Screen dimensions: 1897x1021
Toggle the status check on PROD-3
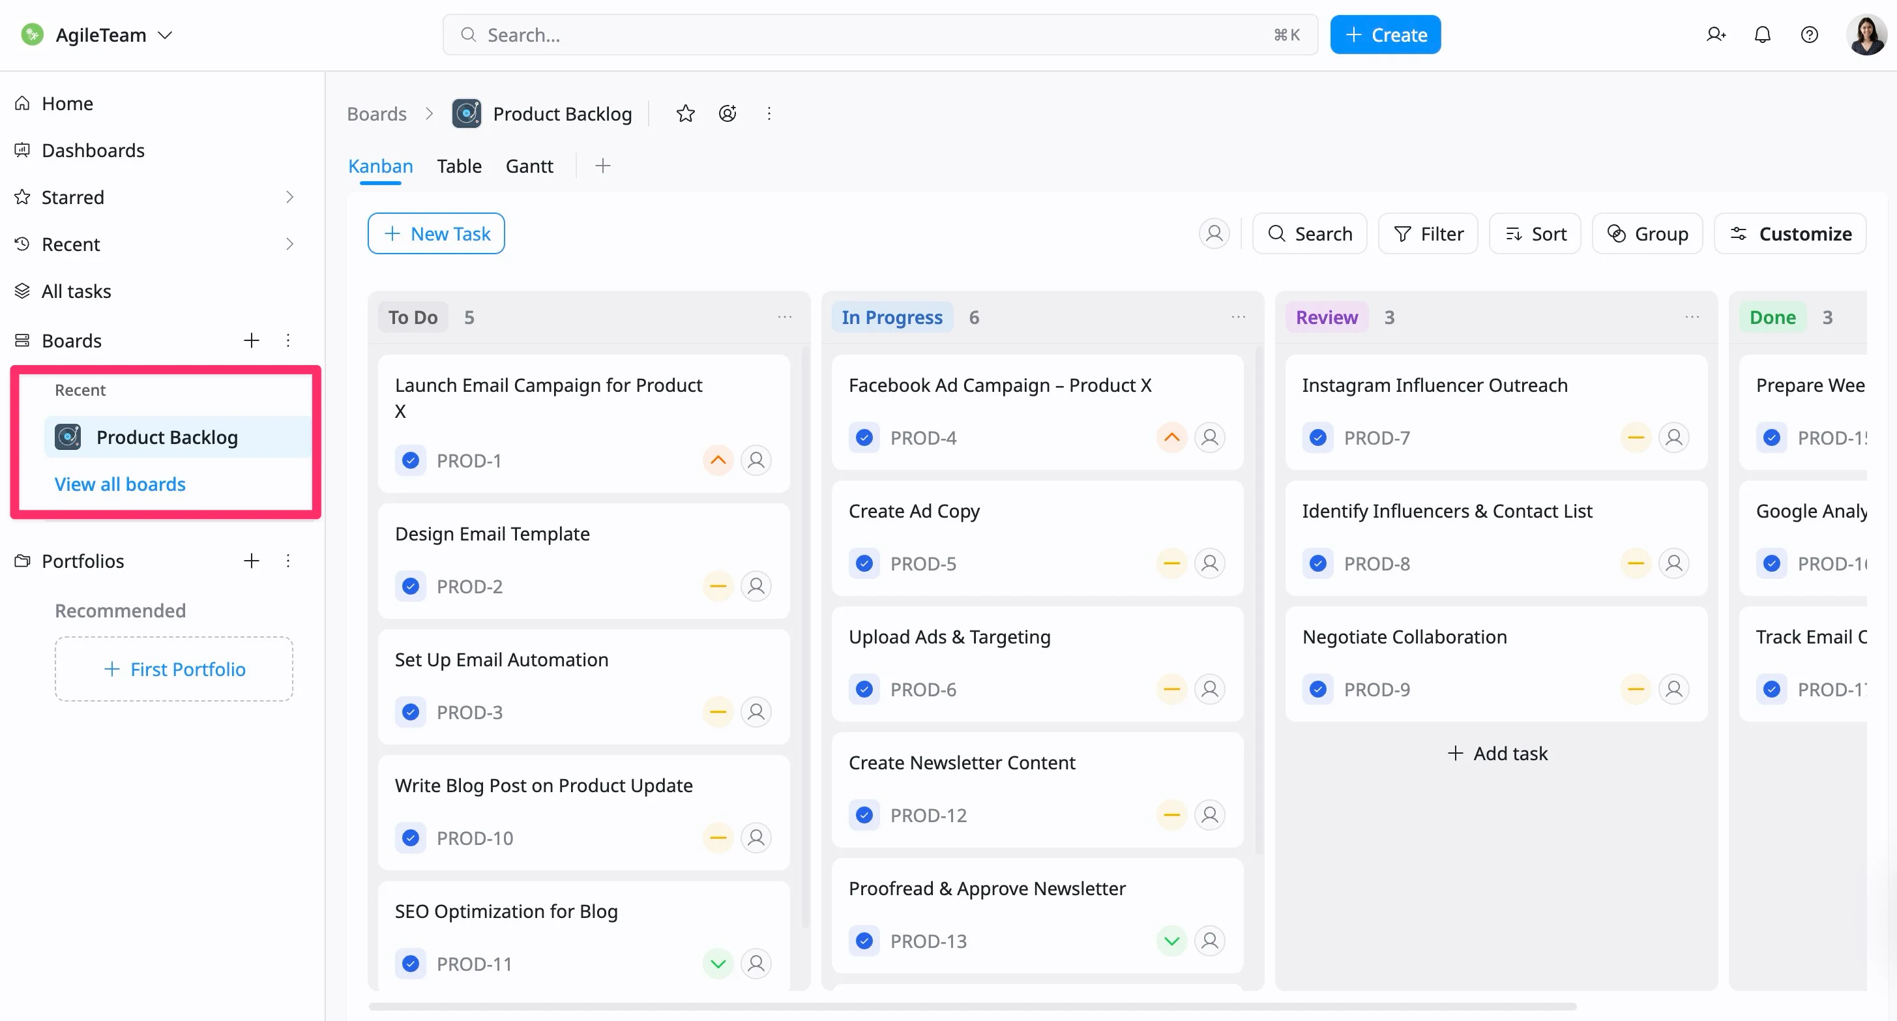411,713
